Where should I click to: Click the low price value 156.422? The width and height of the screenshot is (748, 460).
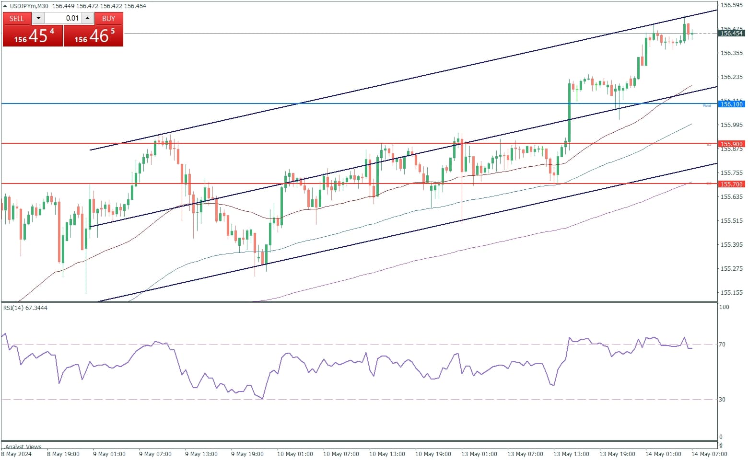coord(111,6)
